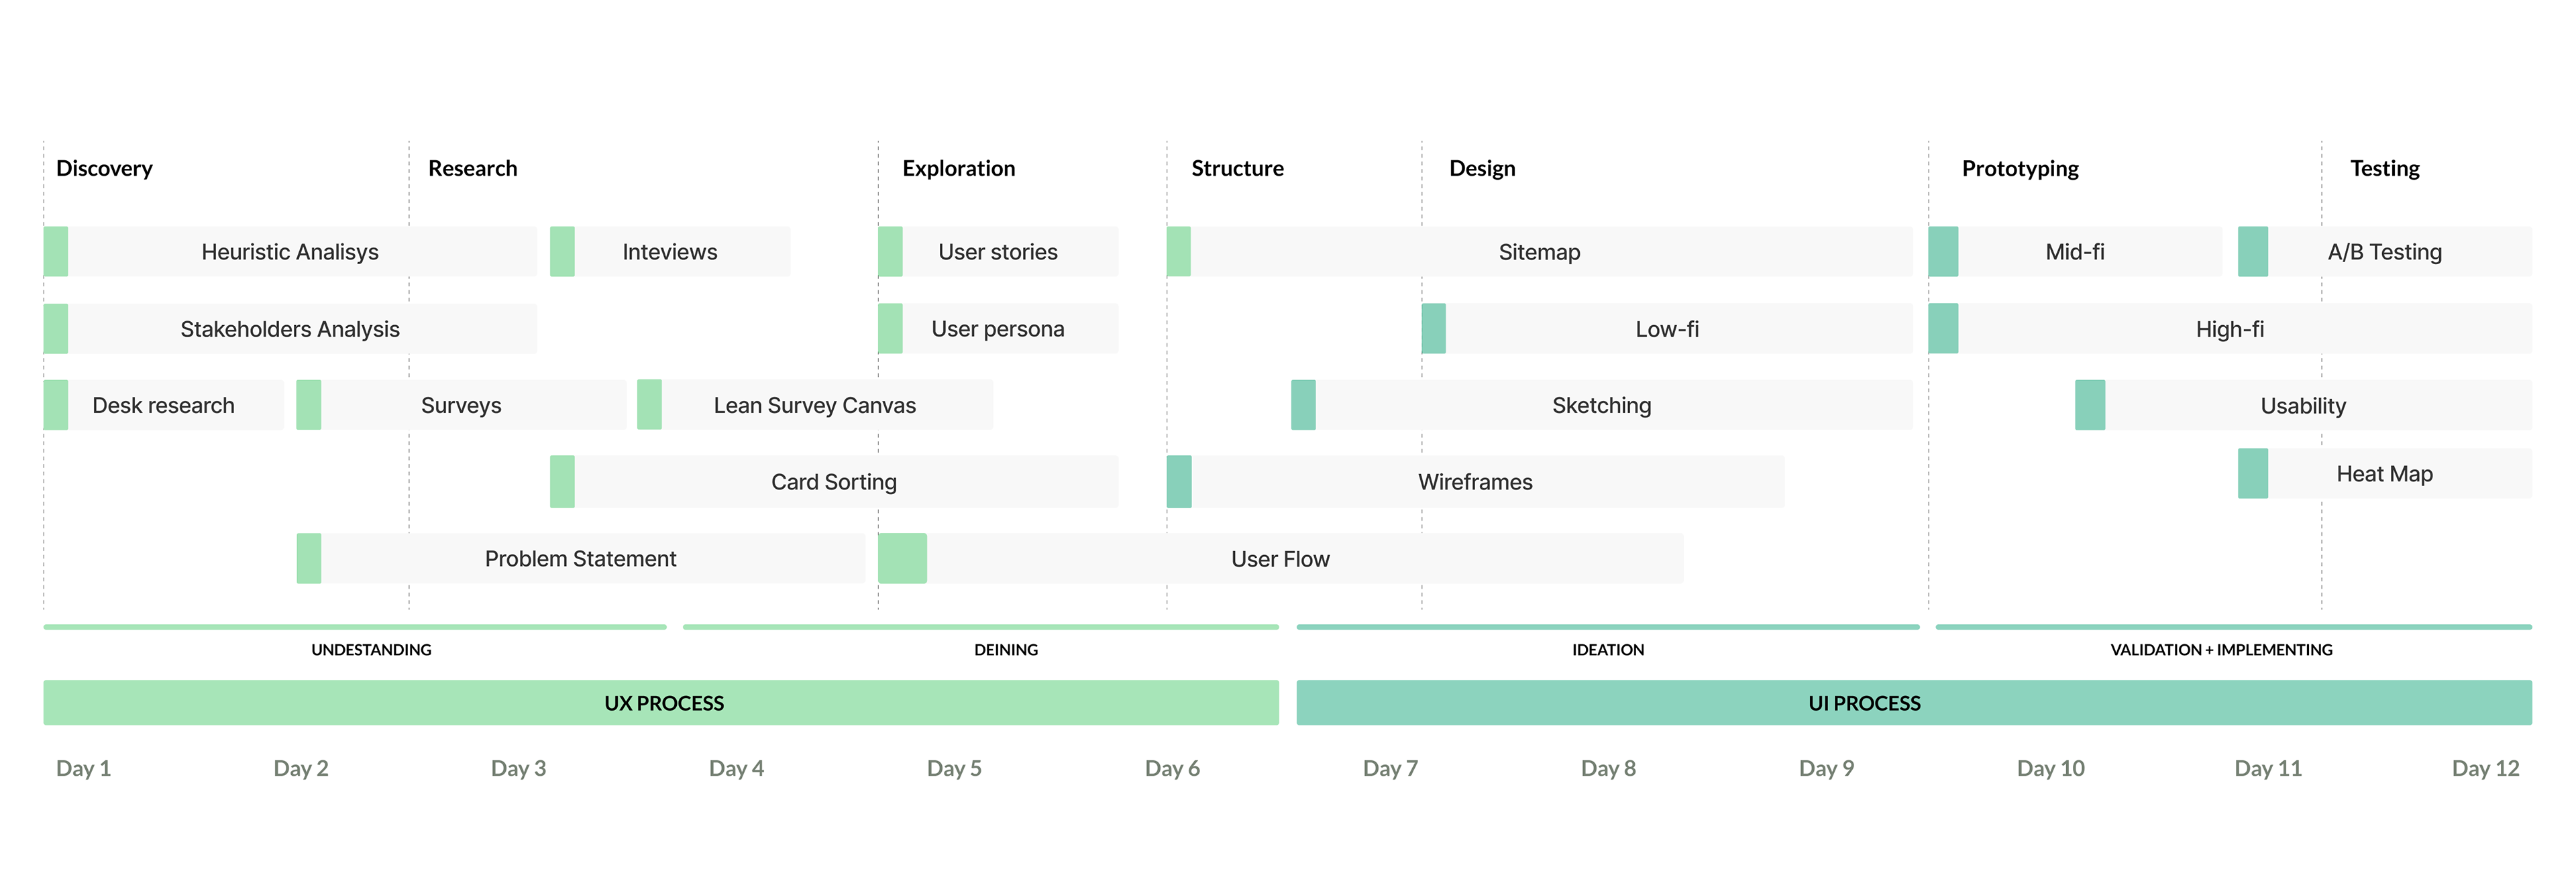Select the Discovery phase heading
Image resolution: width=2576 pixels, height=883 pixels.
104,168
